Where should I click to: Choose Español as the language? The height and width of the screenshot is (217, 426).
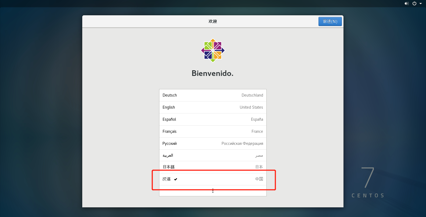coord(213,119)
